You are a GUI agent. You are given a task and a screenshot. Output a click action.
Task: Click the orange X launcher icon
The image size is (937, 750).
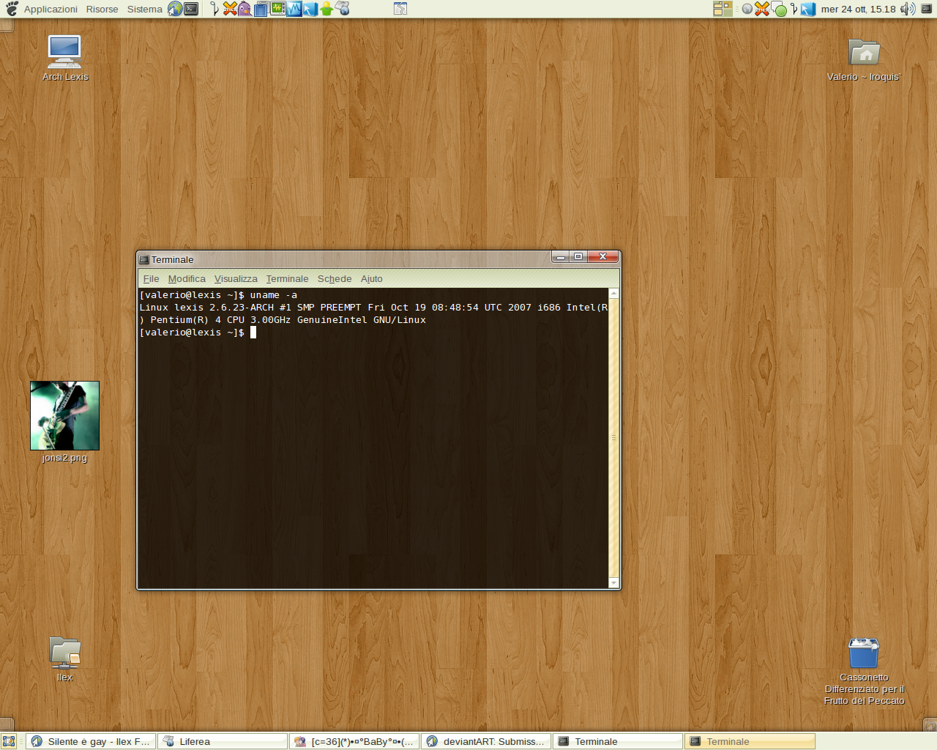click(x=230, y=9)
